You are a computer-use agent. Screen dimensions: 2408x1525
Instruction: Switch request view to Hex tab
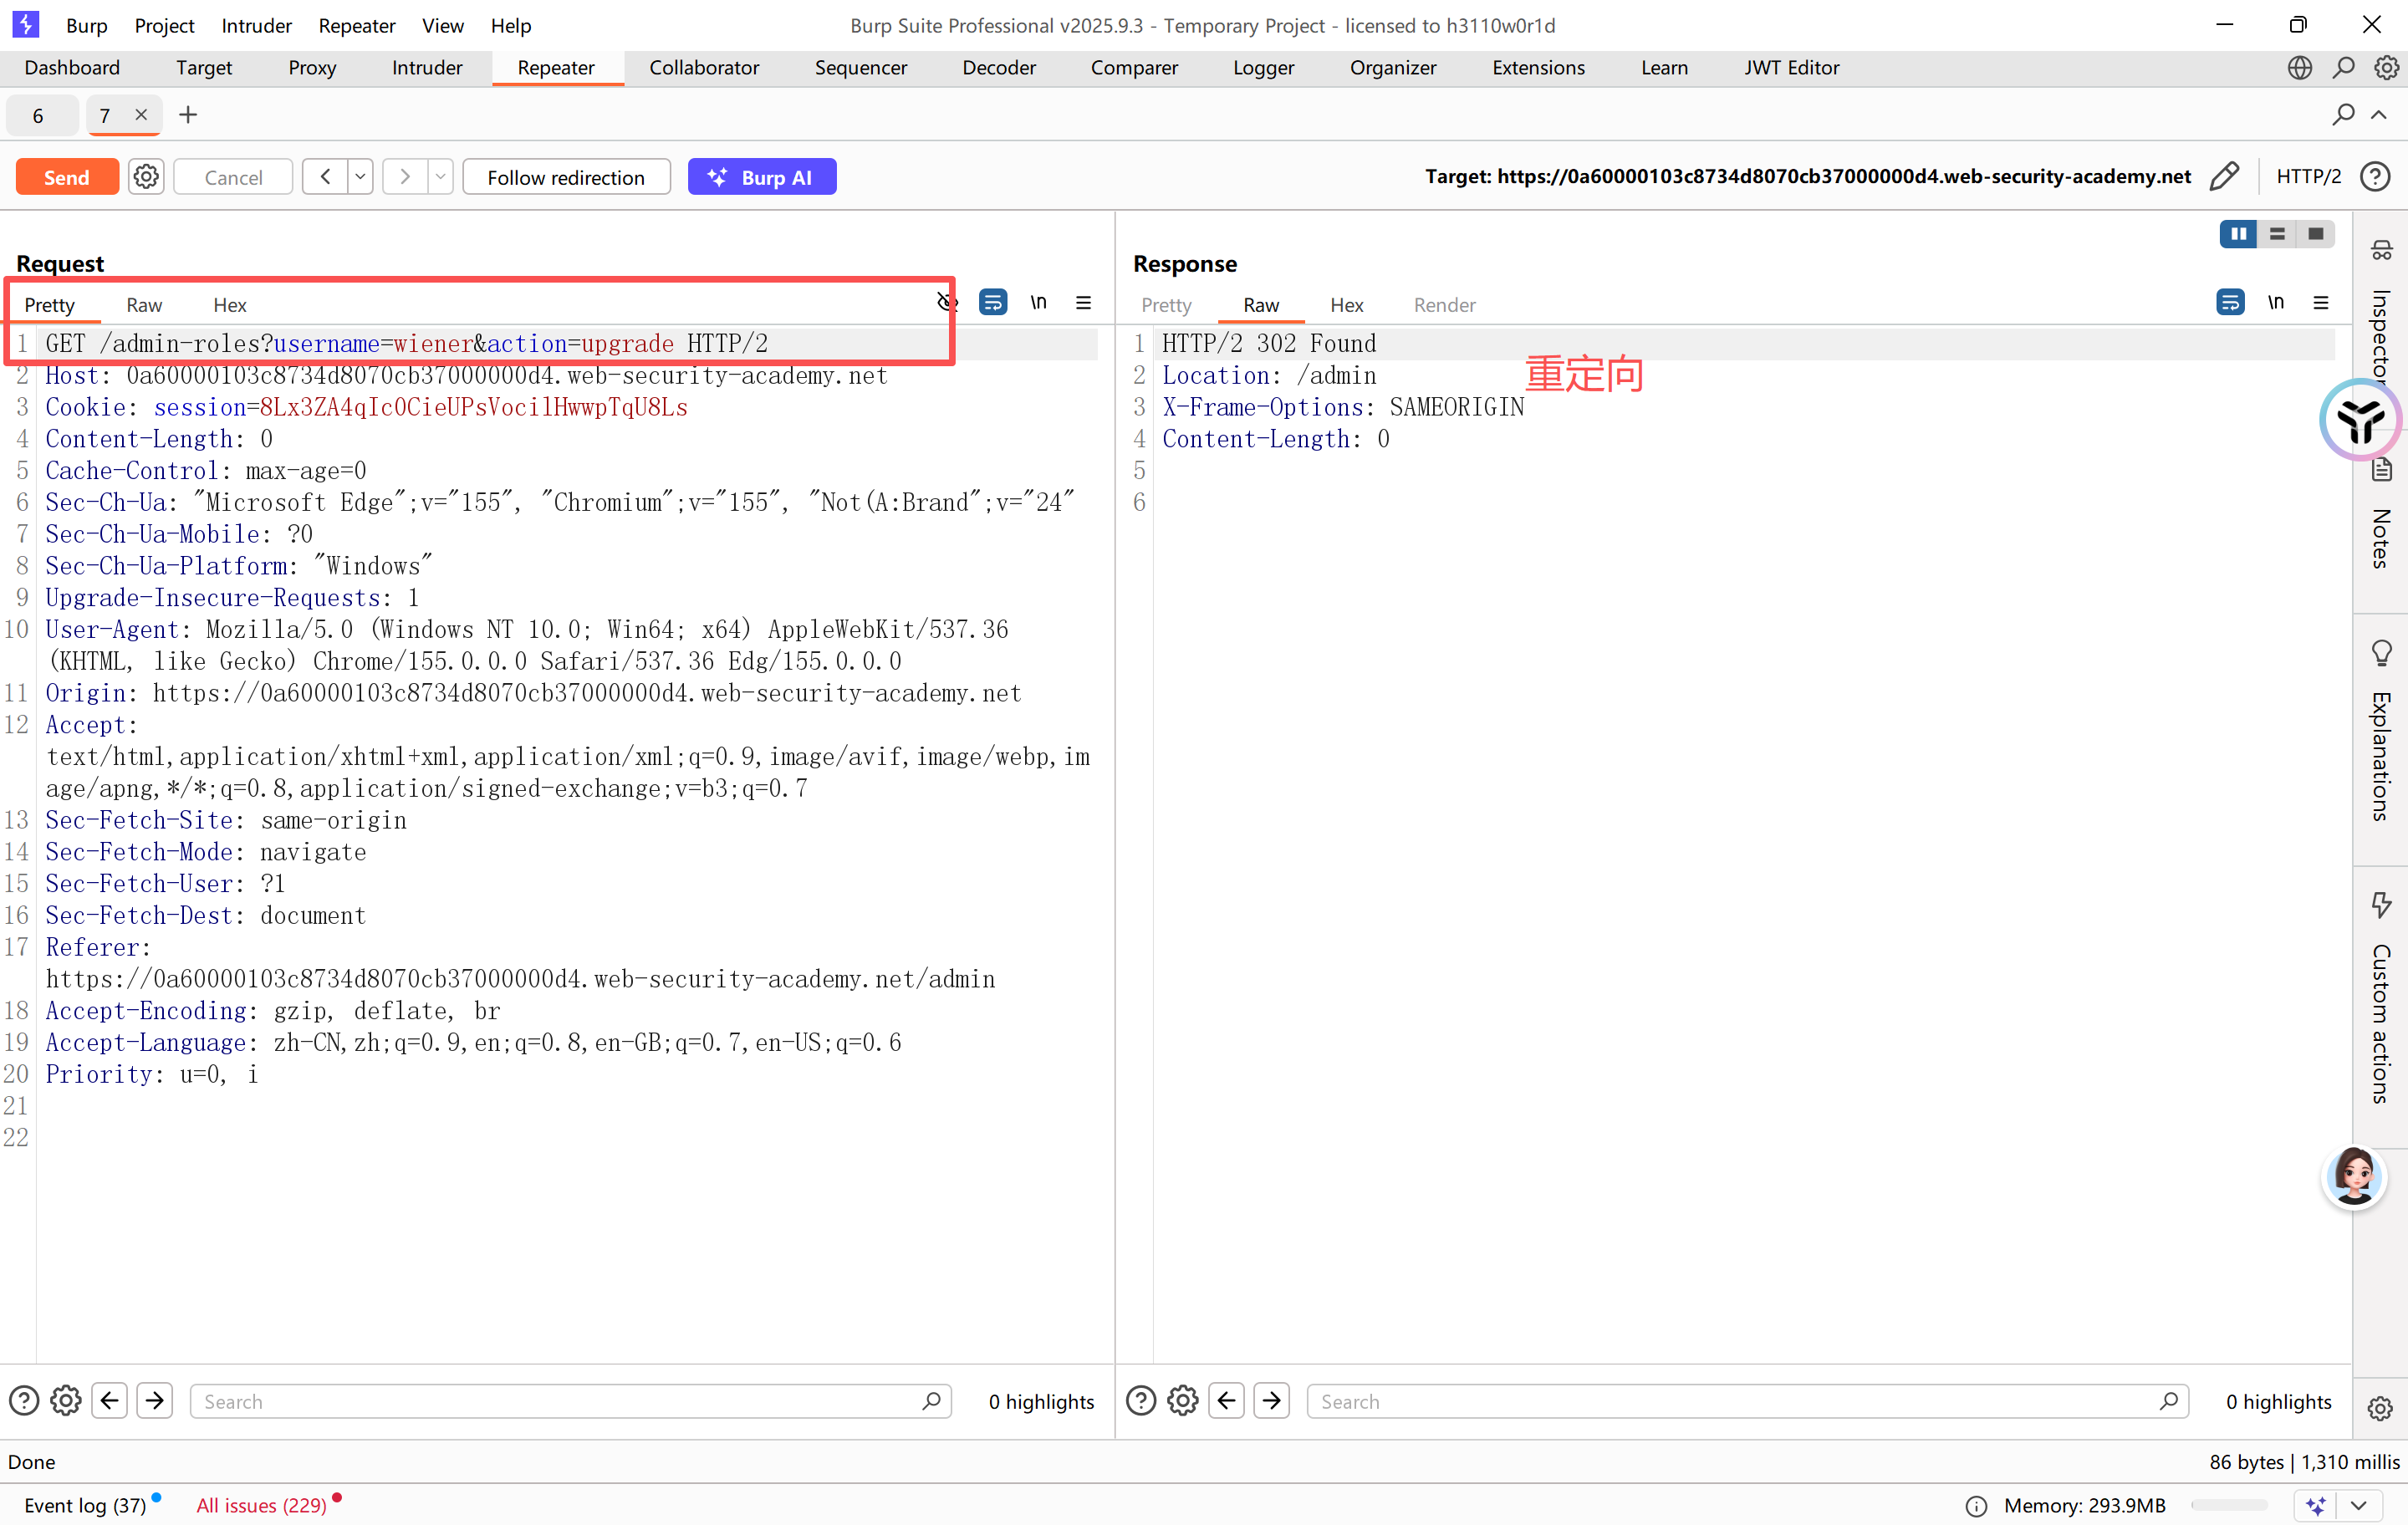point(229,305)
